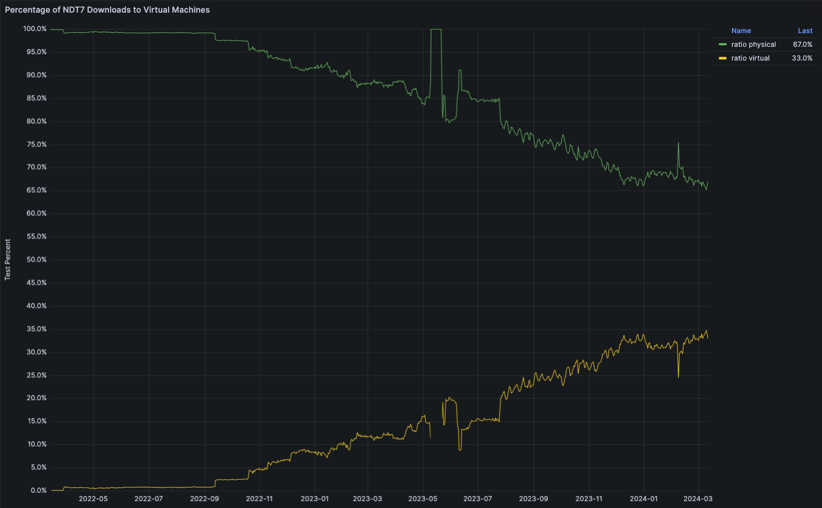Select the 33.0% value for ratio virtual
Screen dimensions: 822x508
tap(803, 58)
